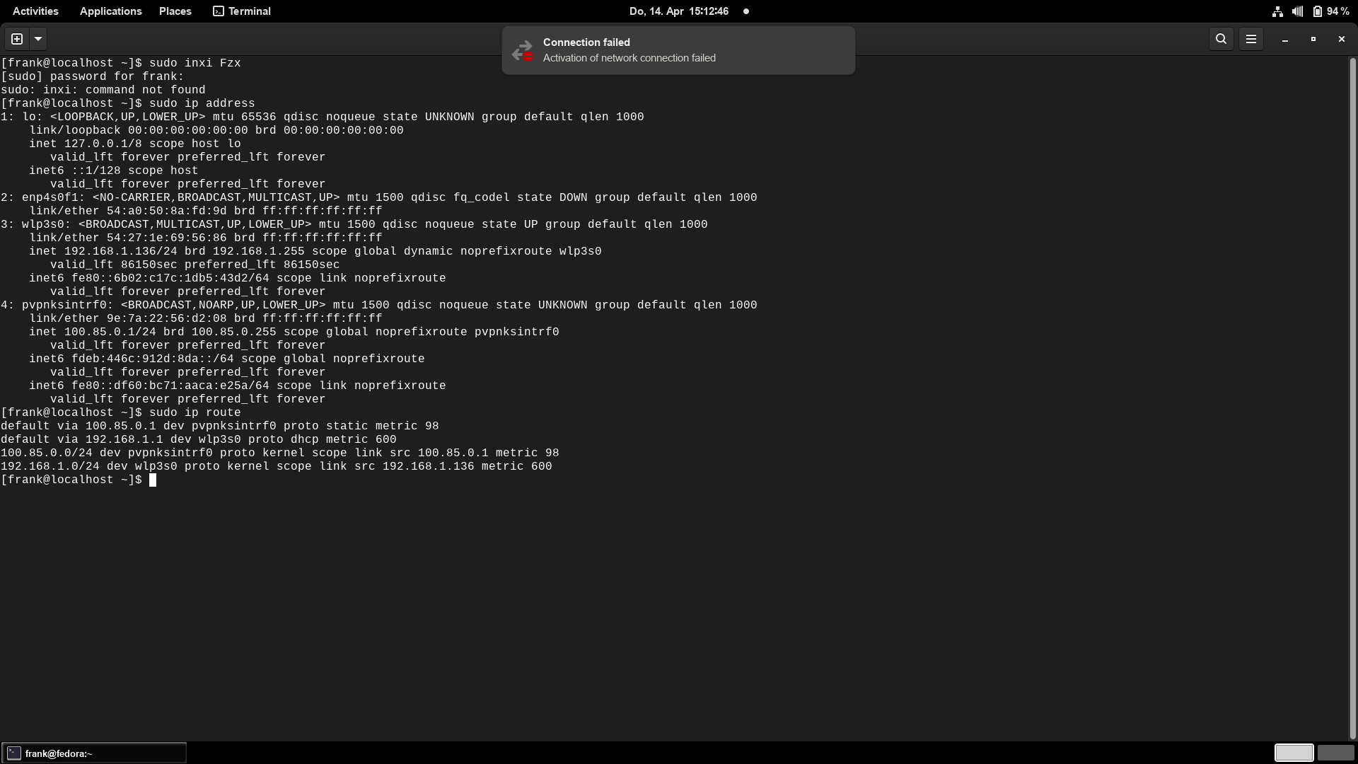Click the Activities overview button
Image resolution: width=1358 pixels, height=764 pixels.
point(35,11)
